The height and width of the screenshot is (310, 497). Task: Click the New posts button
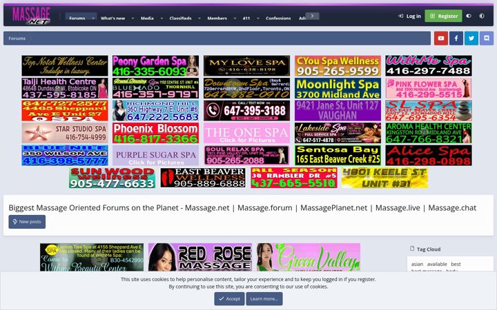(x=27, y=222)
